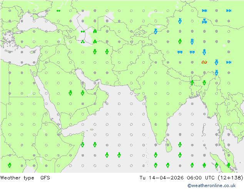Select the 'Weather type' label text
Screen dimensions: 244x189
pyautogui.click(x=17, y=178)
